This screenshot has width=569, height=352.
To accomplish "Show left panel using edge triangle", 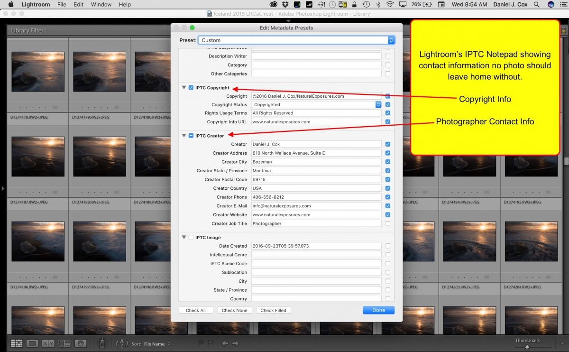I will click(x=2, y=188).
